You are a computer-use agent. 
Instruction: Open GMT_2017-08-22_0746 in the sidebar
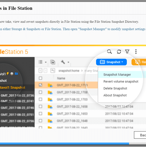(17, 108)
